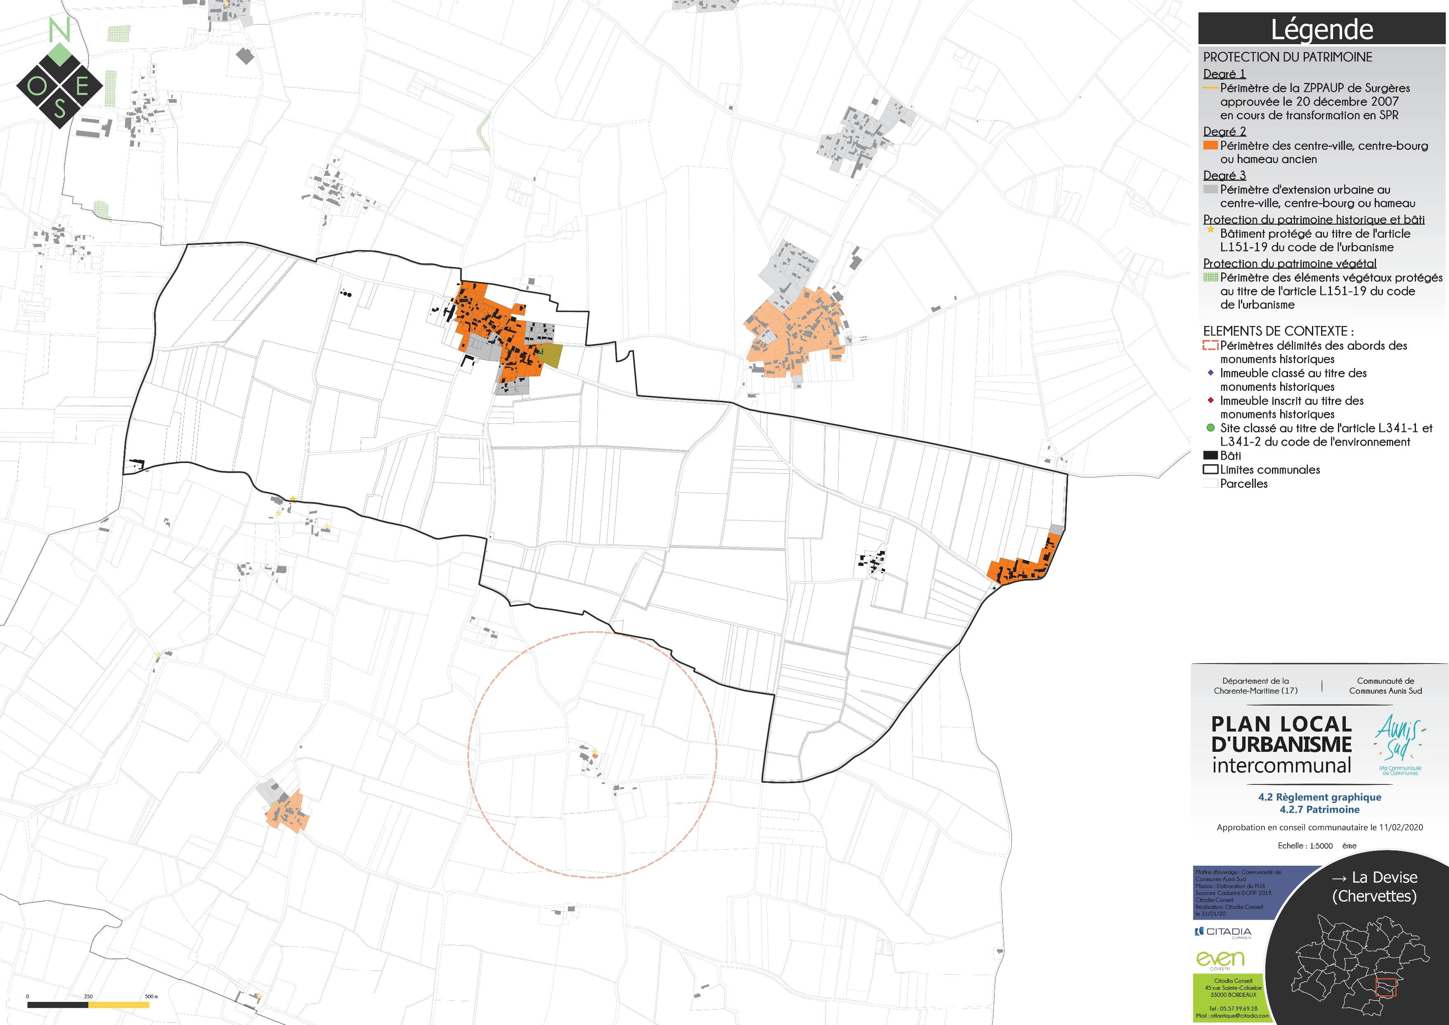Click the light orange village north-east of the commune
The width and height of the screenshot is (1449, 1025).
795,333
